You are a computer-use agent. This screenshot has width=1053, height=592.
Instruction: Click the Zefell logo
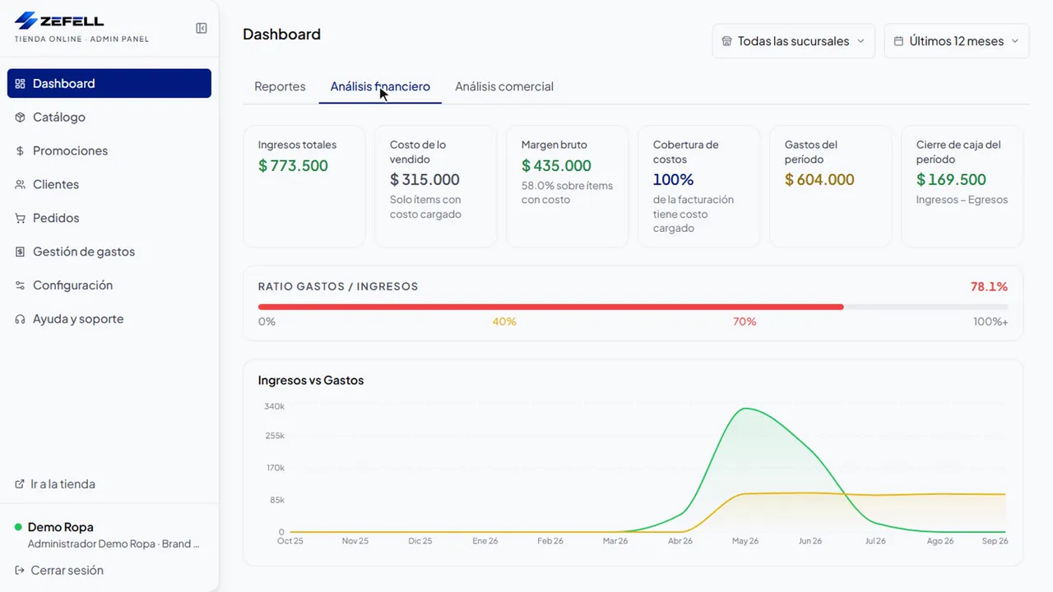click(59, 21)
